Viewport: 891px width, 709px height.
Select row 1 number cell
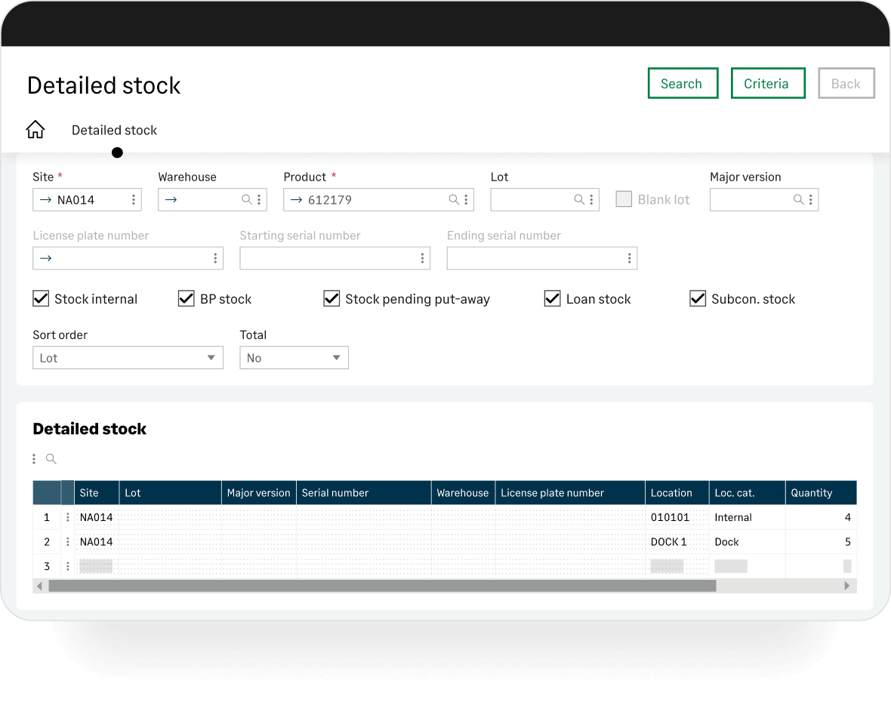(x=47, y=517)
